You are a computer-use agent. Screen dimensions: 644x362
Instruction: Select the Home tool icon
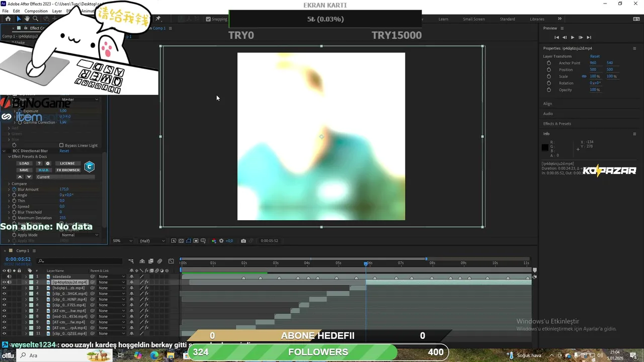8,19
